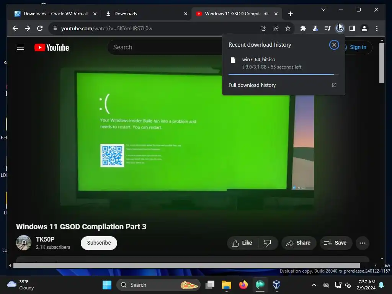Open the notification bell icon
The image size is (392, 294).
[x=382, y=285]
